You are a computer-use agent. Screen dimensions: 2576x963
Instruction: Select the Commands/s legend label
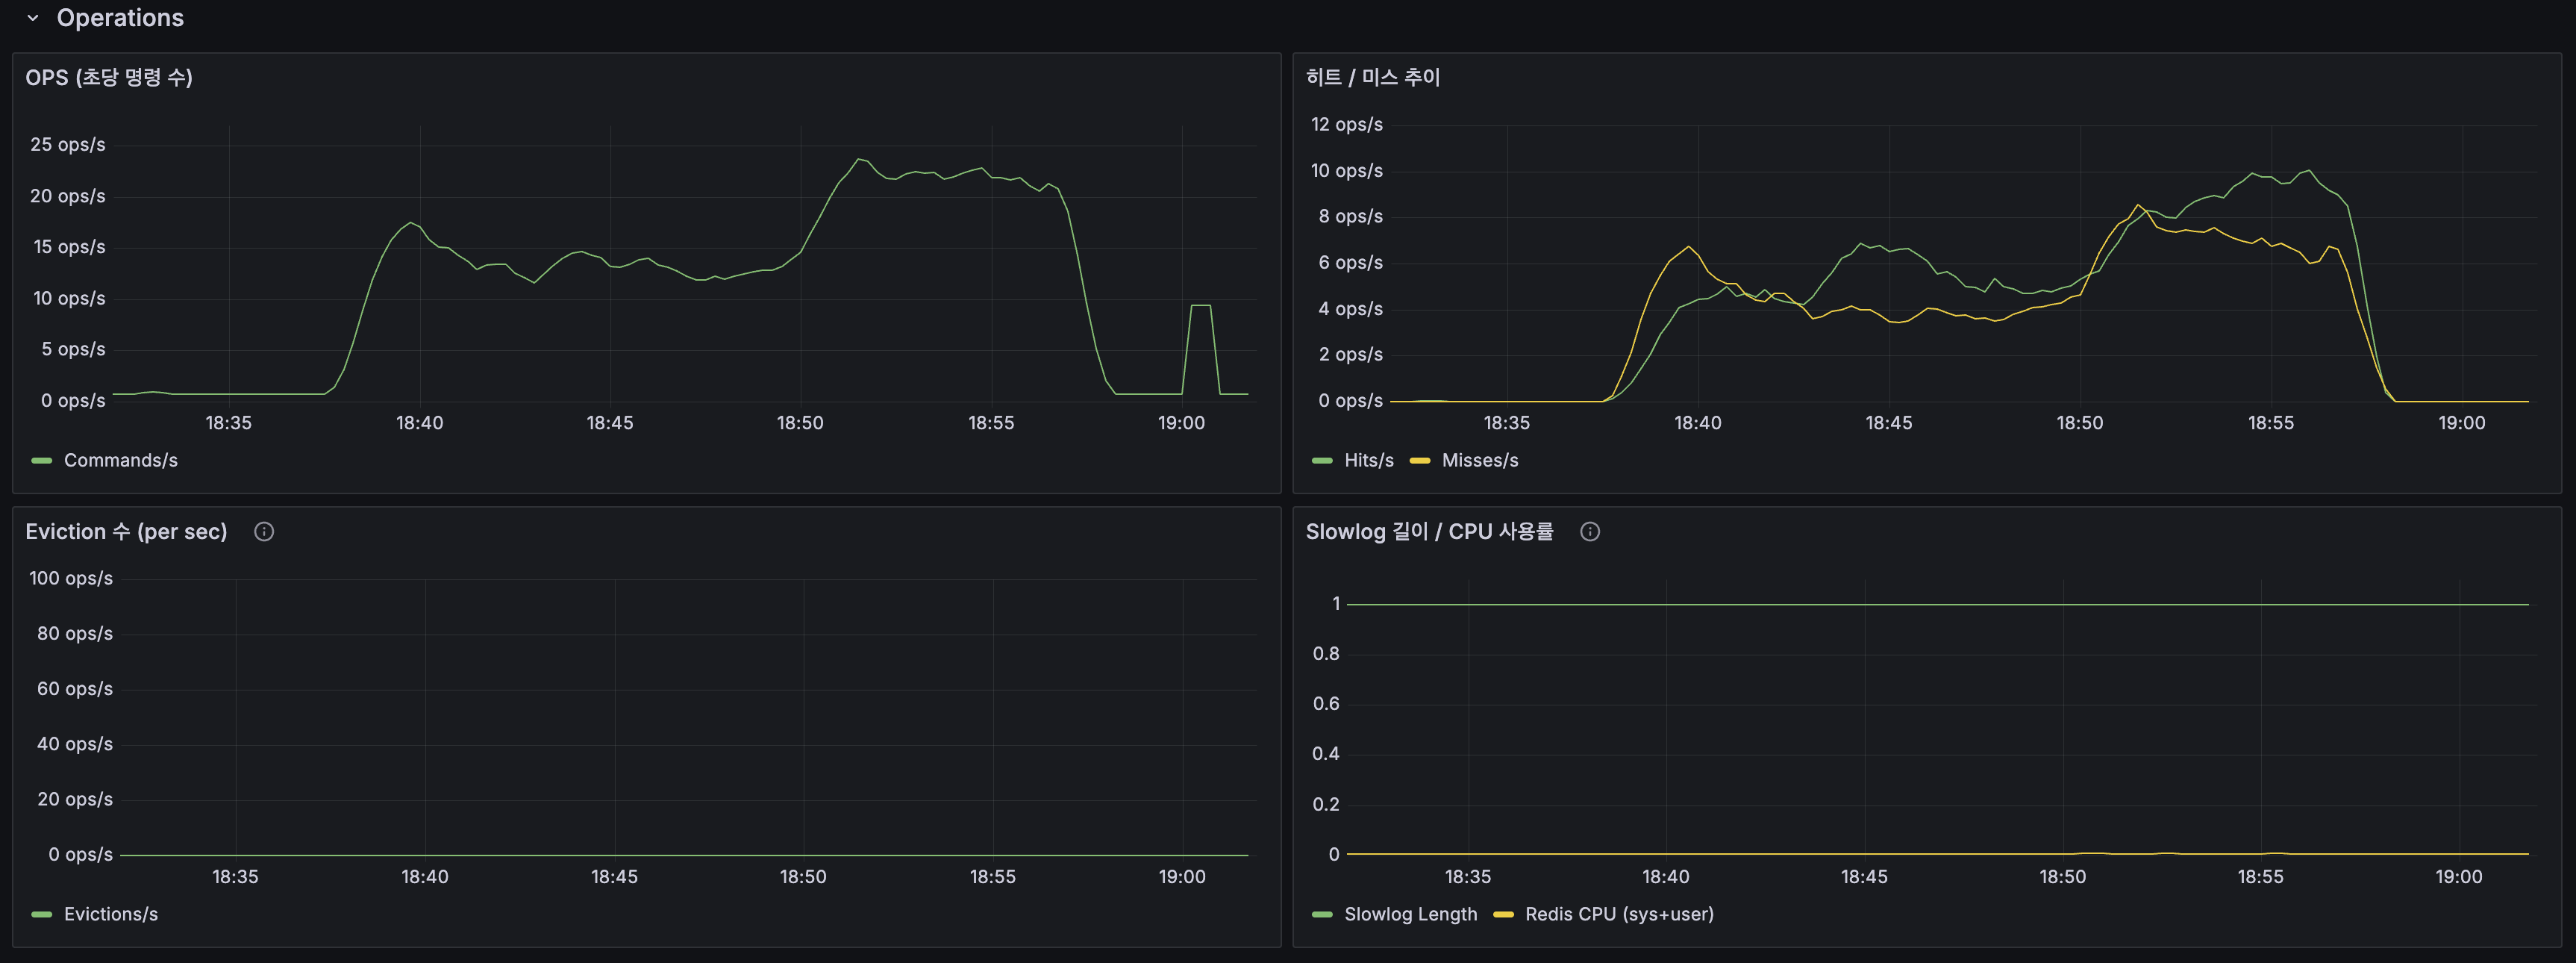click(x=121, y=460)
